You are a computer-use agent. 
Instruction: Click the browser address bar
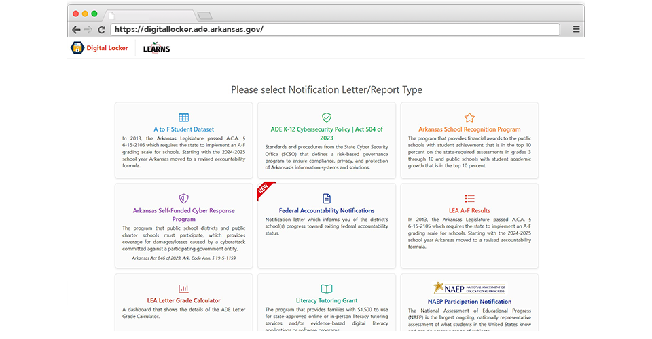[336, 29]
